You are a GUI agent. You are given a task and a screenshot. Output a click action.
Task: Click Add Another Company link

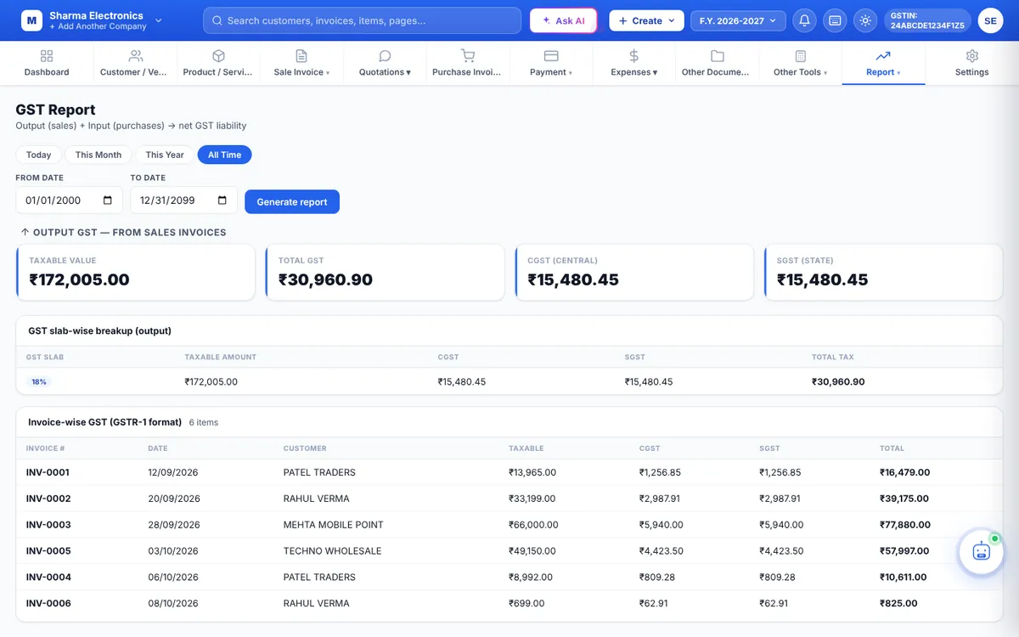click(x=99, y=26)
